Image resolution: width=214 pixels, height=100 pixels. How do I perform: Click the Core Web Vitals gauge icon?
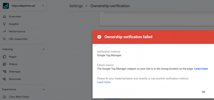tap(4, 97)
